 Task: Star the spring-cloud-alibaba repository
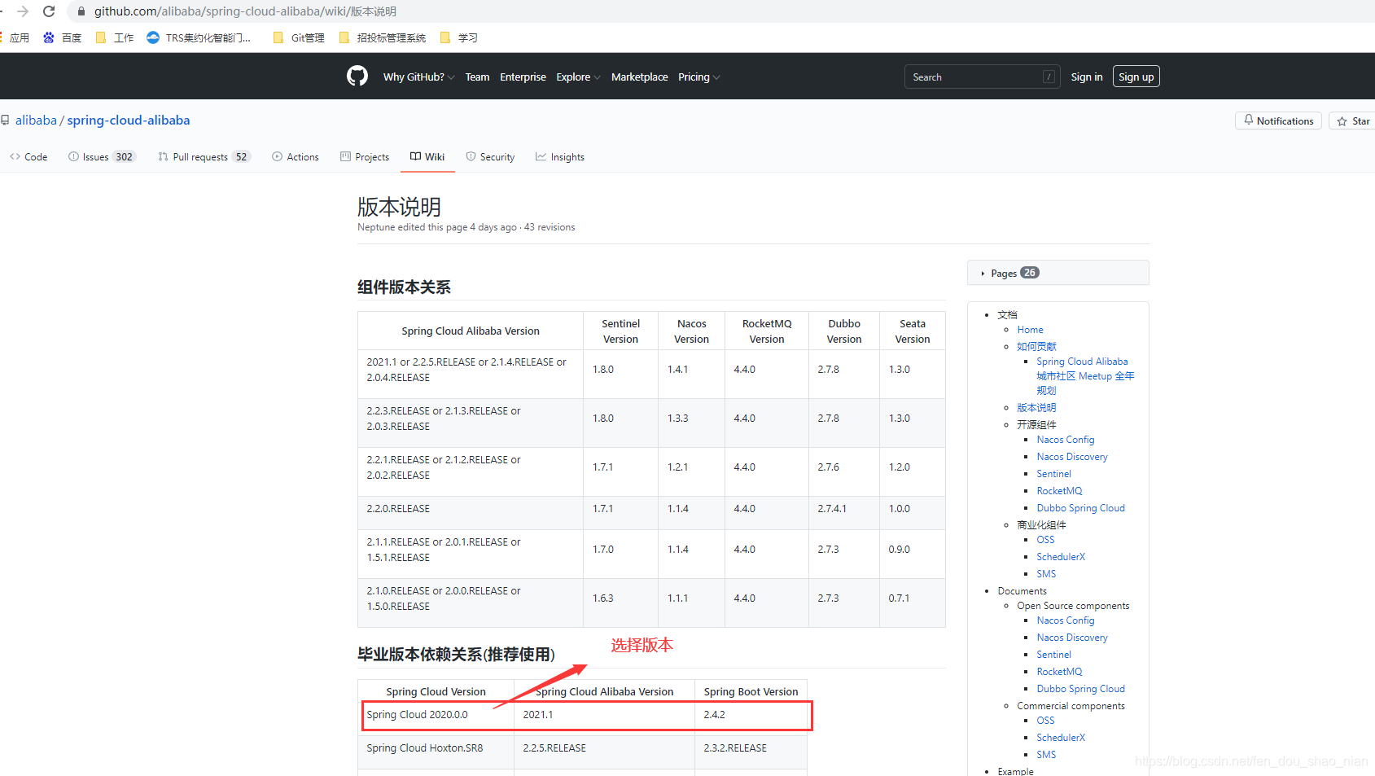pos(1353,121)
